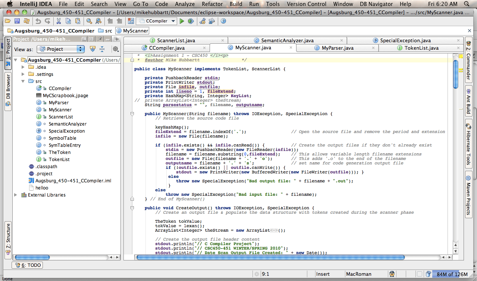Click the src breadcrumb in navigation bar

(105, 31)
